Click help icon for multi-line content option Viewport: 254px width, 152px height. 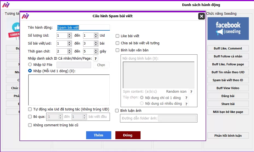click(186, 104)
